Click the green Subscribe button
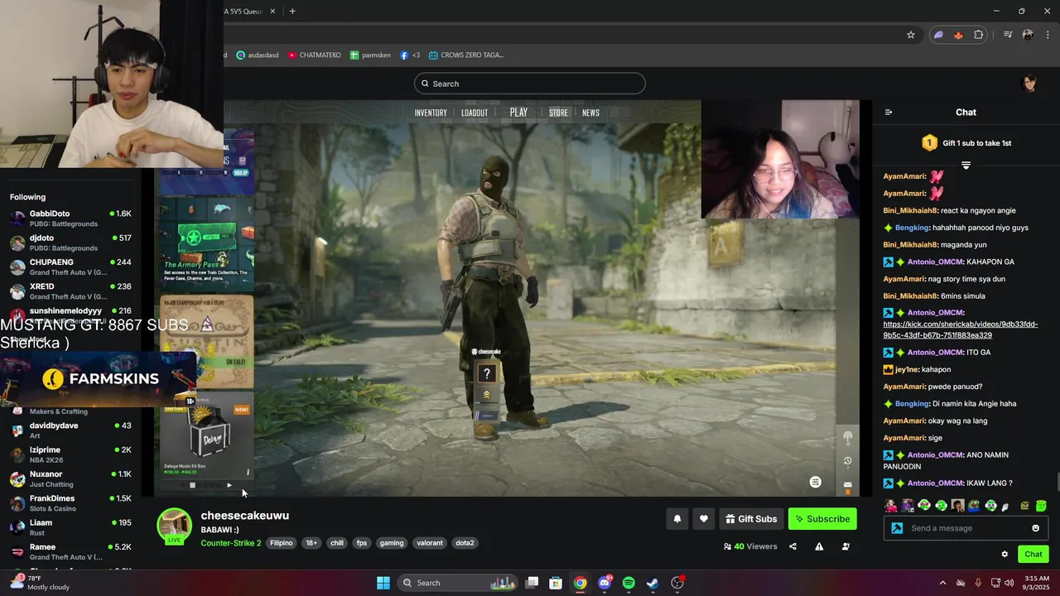 click(822, 519)
